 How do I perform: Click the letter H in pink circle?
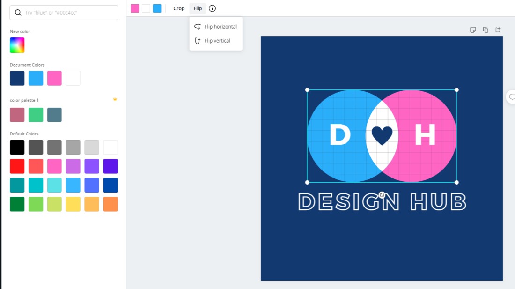tap(425, 134)
